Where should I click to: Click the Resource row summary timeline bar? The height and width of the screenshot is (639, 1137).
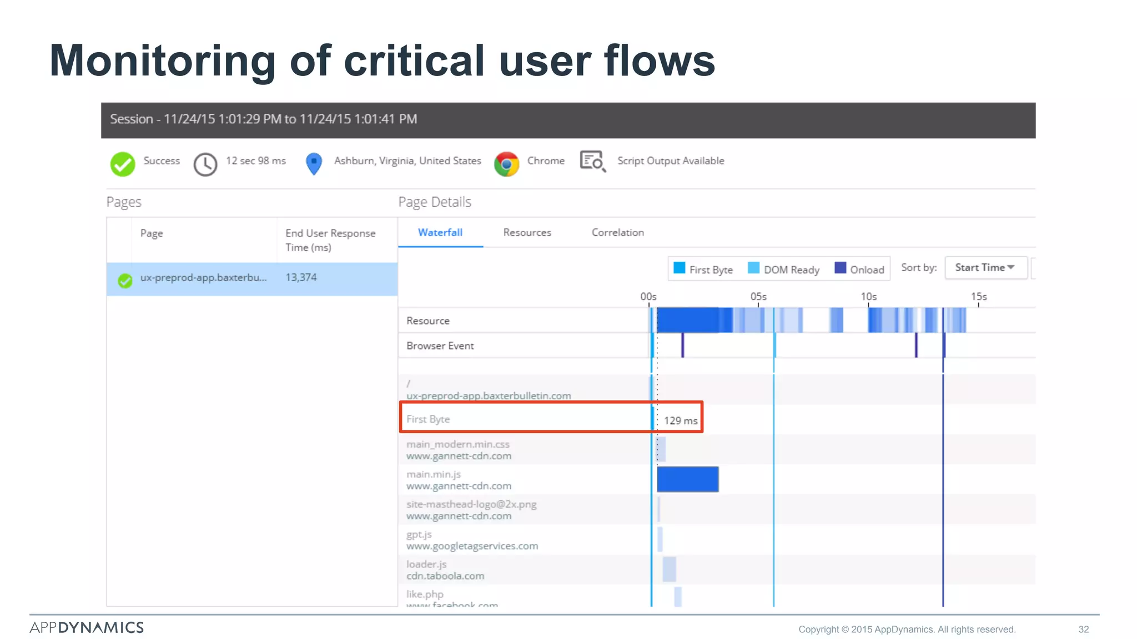[x=808, y=320]
